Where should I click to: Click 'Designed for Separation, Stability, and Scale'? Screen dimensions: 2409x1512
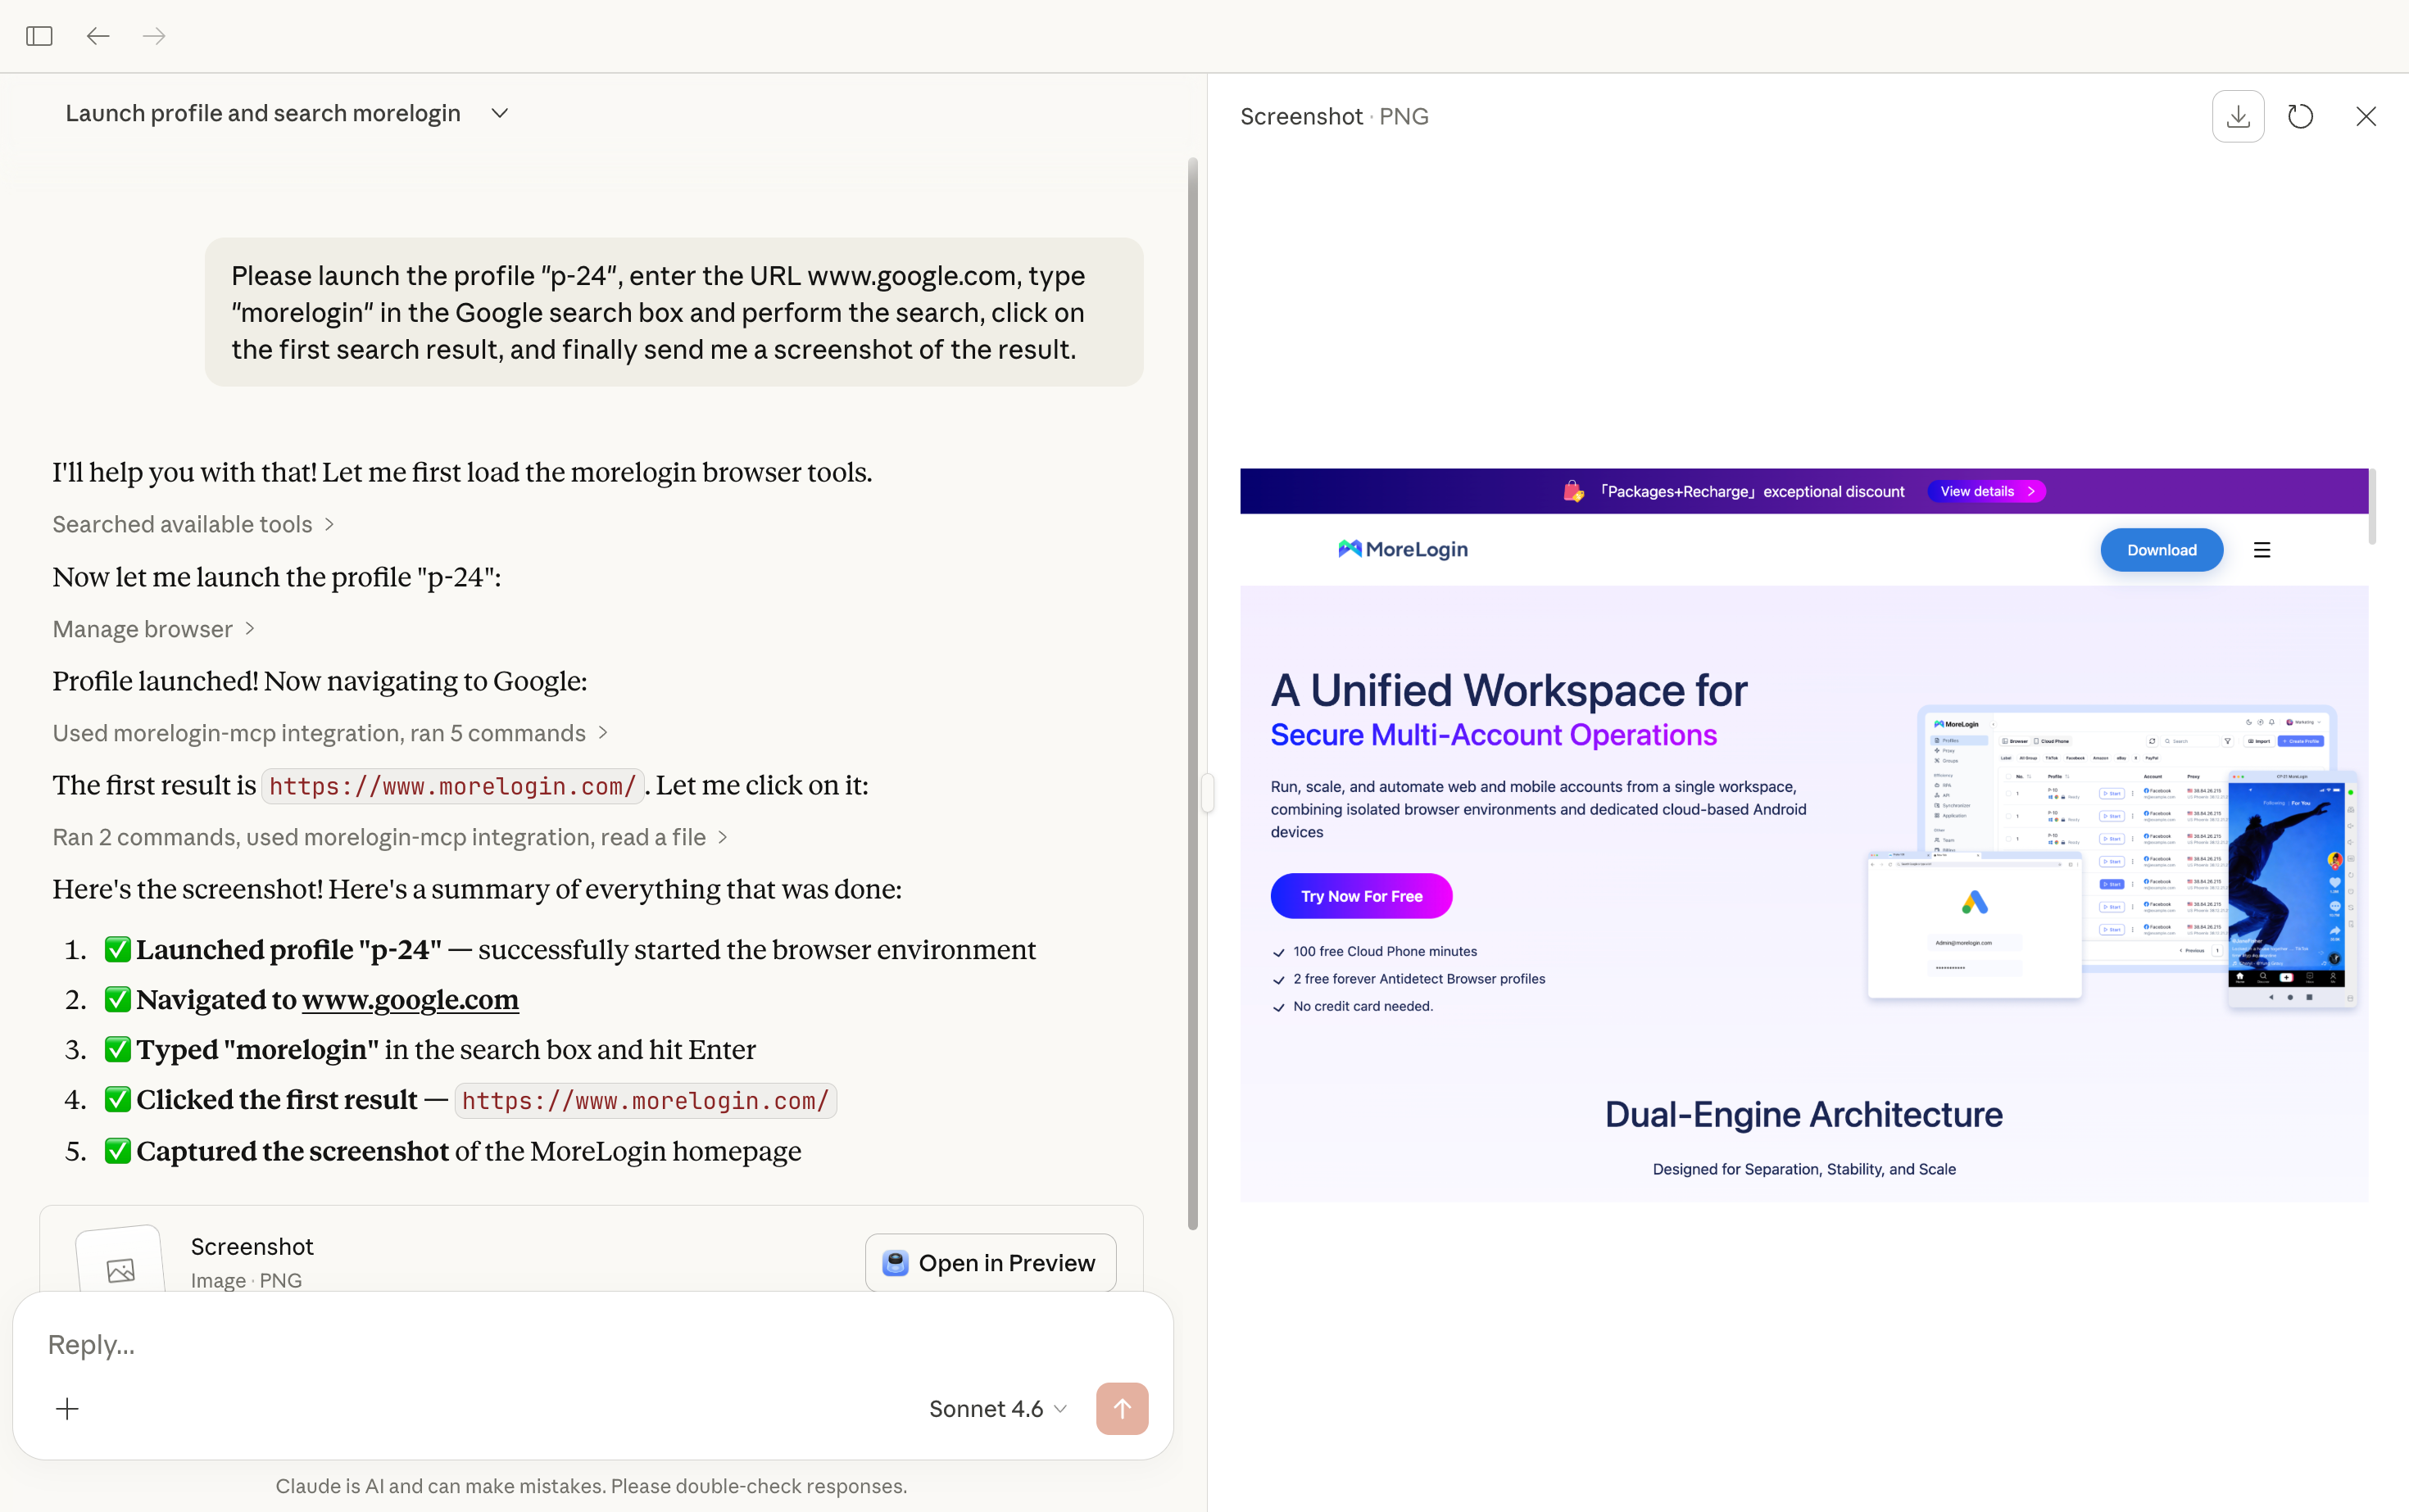tap(1803, 1169)
